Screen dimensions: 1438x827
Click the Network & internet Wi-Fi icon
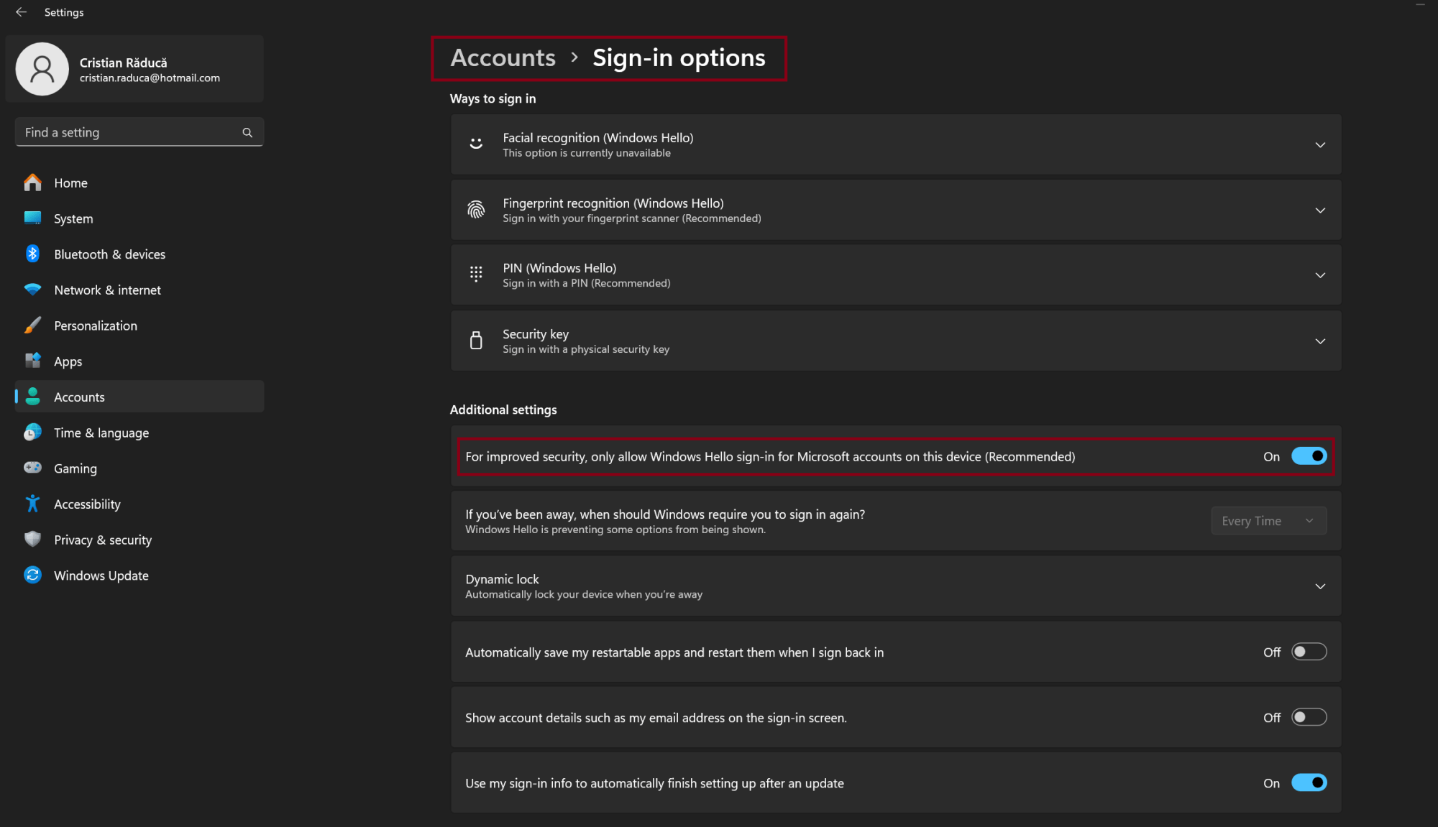(32, 290)
